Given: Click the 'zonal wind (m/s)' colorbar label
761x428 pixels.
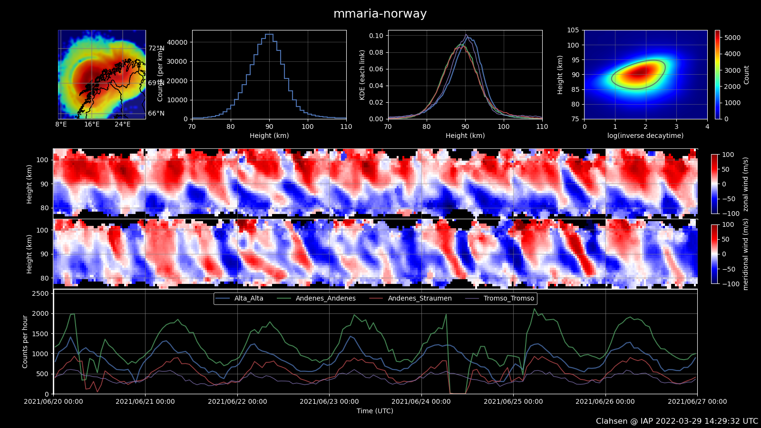Looking at the screenshot, I should (746, 184).
